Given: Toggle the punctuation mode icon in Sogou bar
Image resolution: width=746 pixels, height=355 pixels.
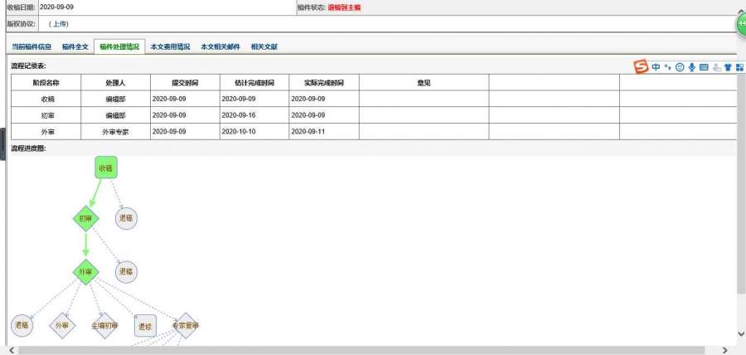Looking at the screenshot, I should [667, 67].
